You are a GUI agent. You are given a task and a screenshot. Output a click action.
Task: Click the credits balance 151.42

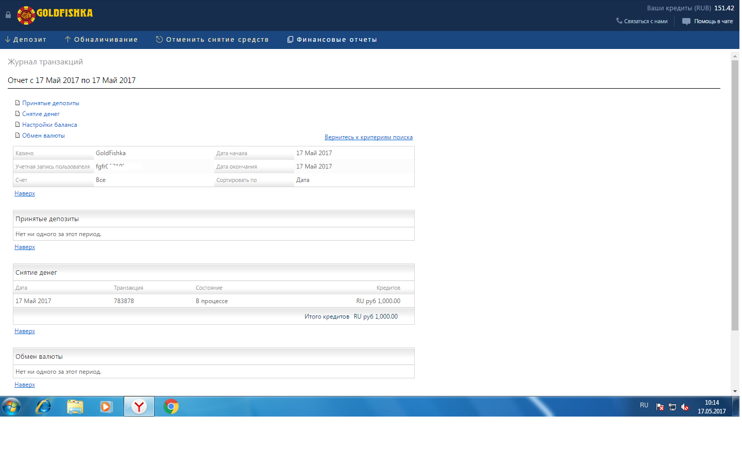(x=724, y=8)
